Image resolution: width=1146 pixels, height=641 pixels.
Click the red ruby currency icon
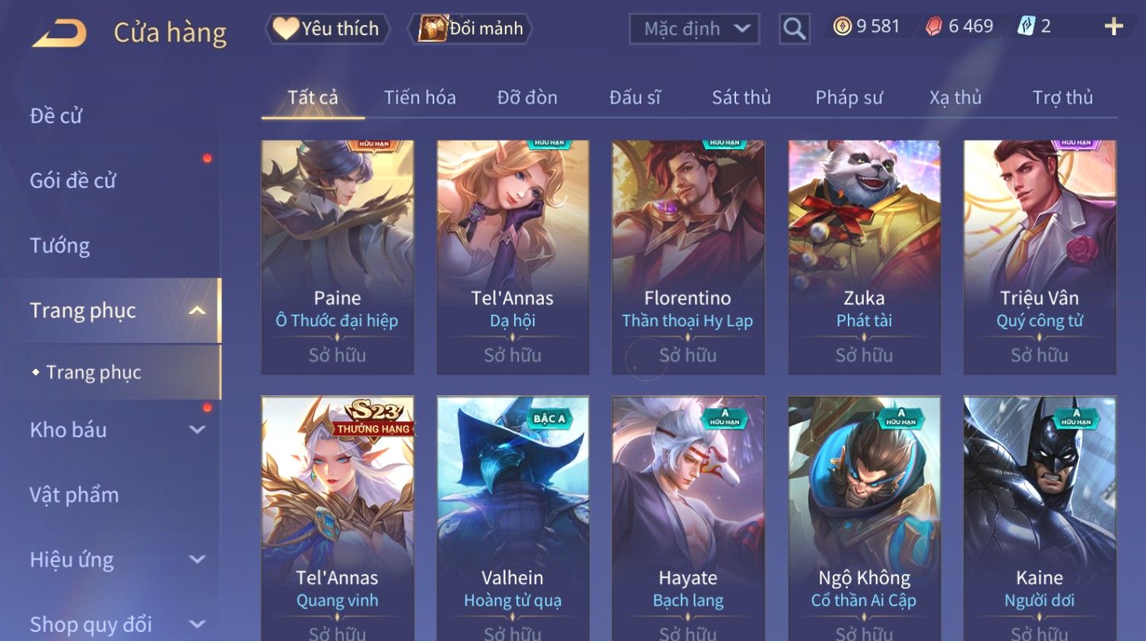pyautogui.click(x=934, y=27)
